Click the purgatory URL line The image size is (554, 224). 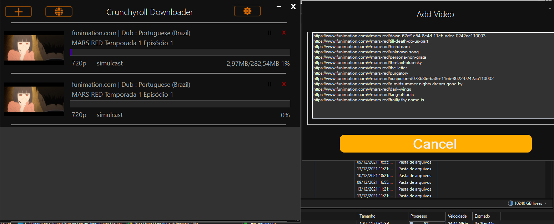[x=361, y=73]
